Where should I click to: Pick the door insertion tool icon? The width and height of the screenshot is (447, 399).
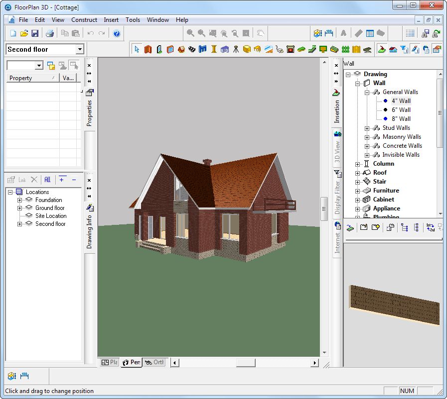(159, 49)
